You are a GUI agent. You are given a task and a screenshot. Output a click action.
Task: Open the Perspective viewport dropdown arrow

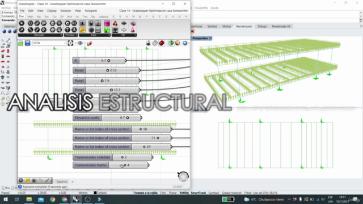[210, 39]
